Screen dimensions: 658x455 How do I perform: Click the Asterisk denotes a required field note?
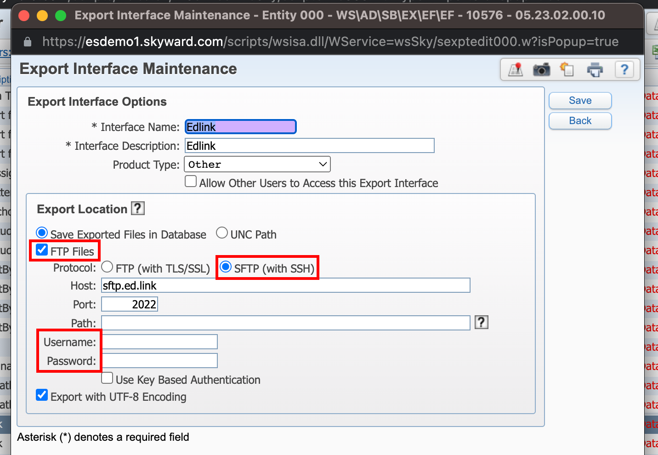coord(103,437)
